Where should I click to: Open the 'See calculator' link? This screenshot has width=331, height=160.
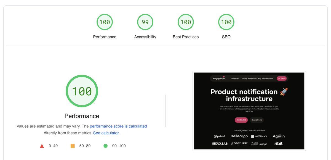pos(106,133)
